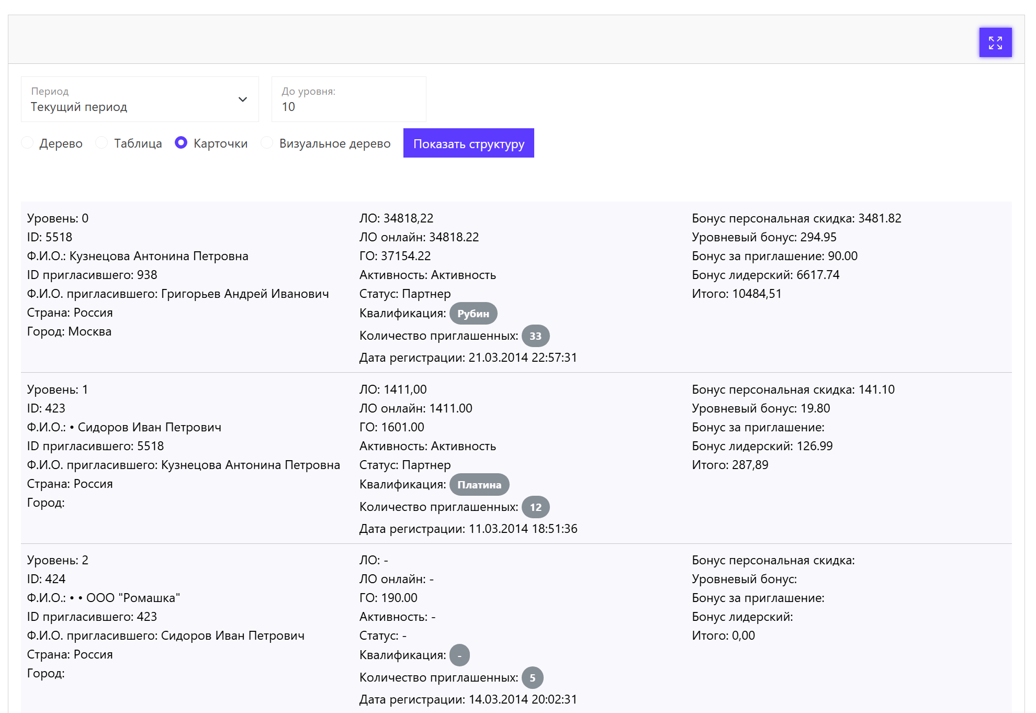Click the Рубин qualification badge
Screen dimensions: 1036x713
point(473,314)
